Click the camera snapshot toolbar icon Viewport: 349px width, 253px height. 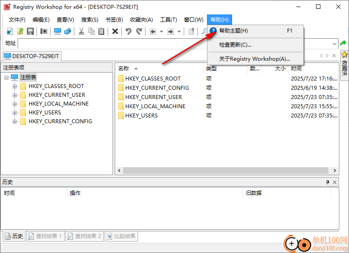(44, 31)
